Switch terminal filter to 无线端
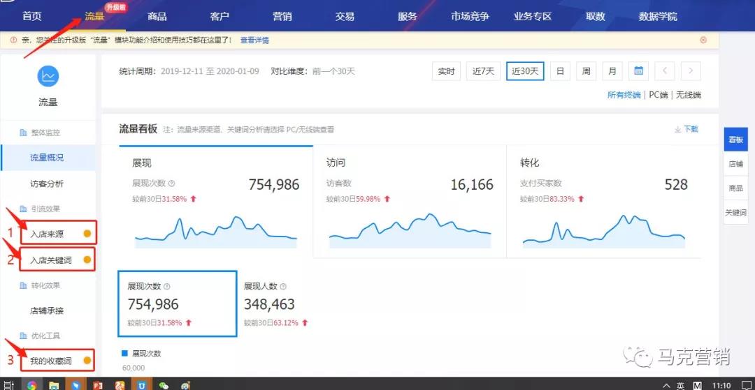 687,95
